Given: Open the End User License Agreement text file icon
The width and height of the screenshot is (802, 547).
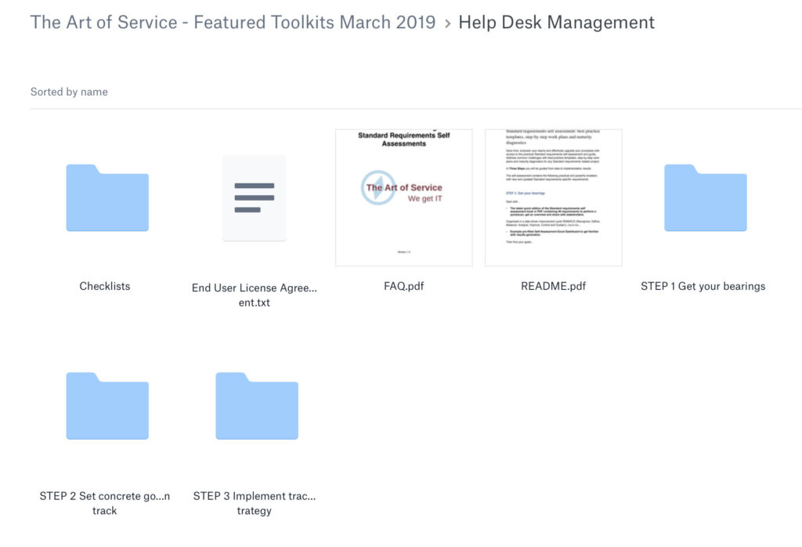Looking at the screenshot, I should pyautogui.click(x=255, y=197).
